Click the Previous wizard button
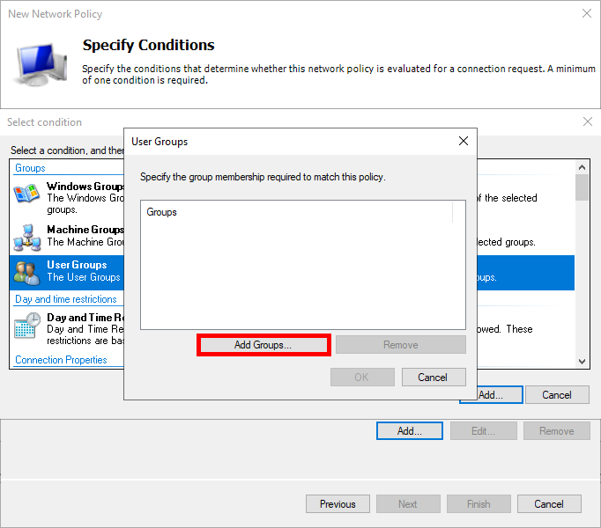The image size is (601, 528). point(338,503)
